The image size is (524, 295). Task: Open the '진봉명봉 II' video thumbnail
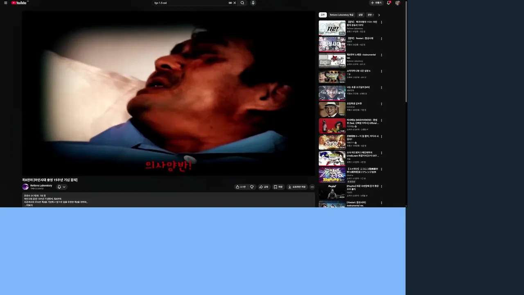332,142
